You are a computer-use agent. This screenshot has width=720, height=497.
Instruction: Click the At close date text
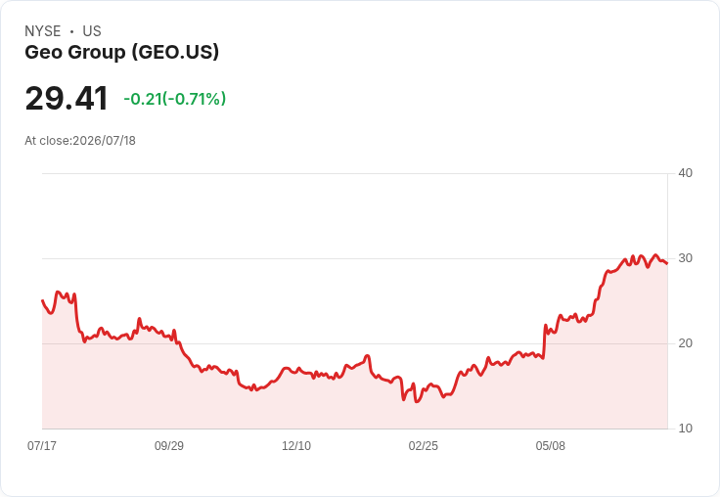click(80, 141)
